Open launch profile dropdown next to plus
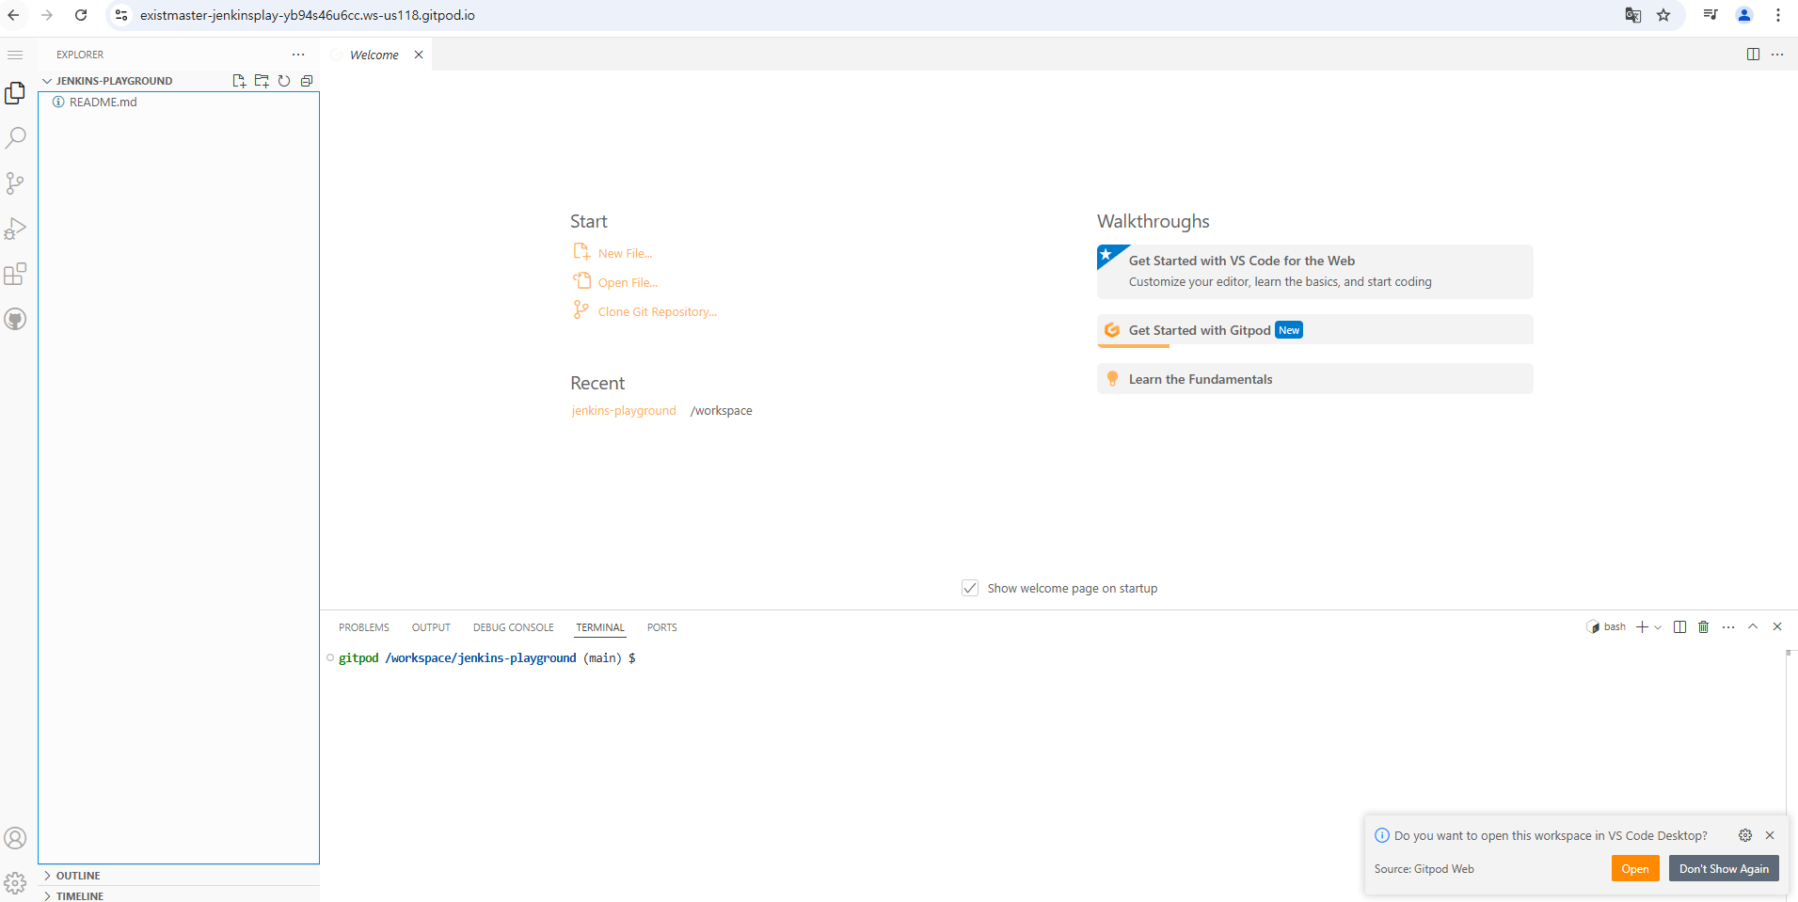This screenshot has width=1798, height=902. coord(1658,627)
